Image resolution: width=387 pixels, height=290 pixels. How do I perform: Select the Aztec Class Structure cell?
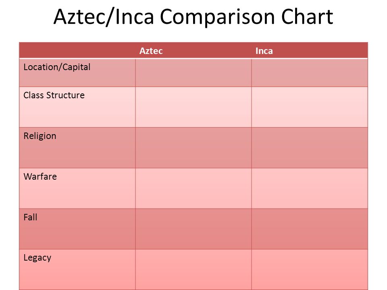point(193,107)
